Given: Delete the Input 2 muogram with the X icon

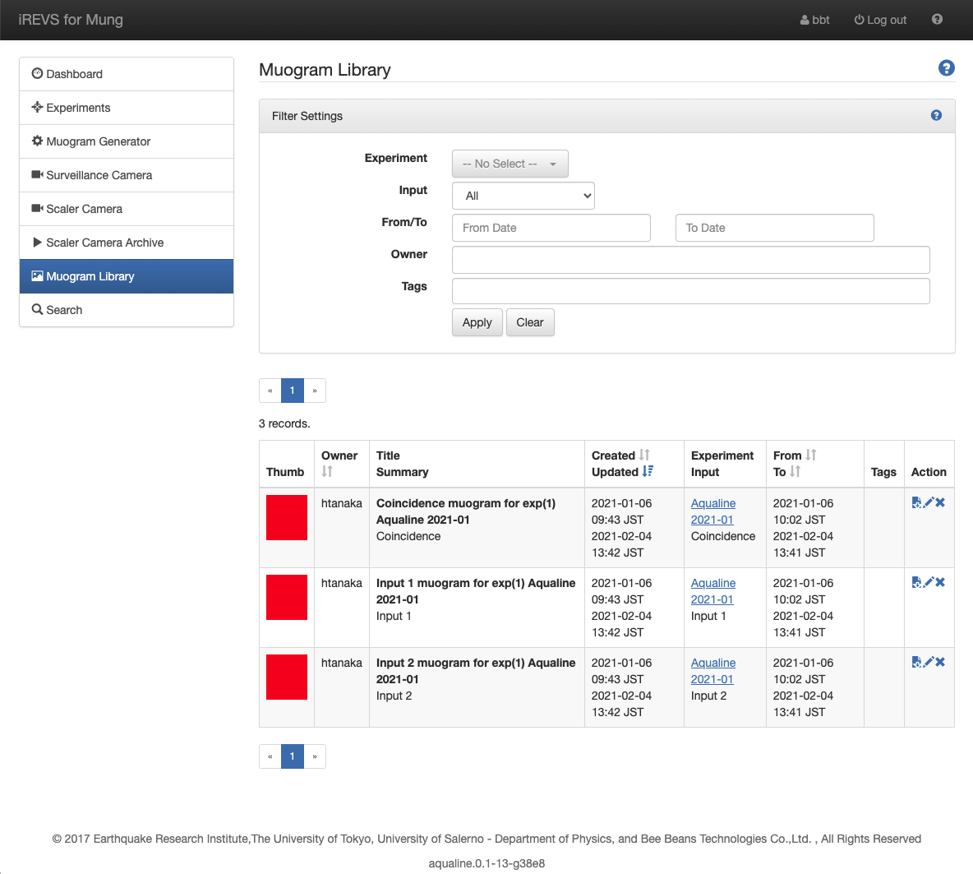Looking at the screenshot, I should tap(940, 662).
